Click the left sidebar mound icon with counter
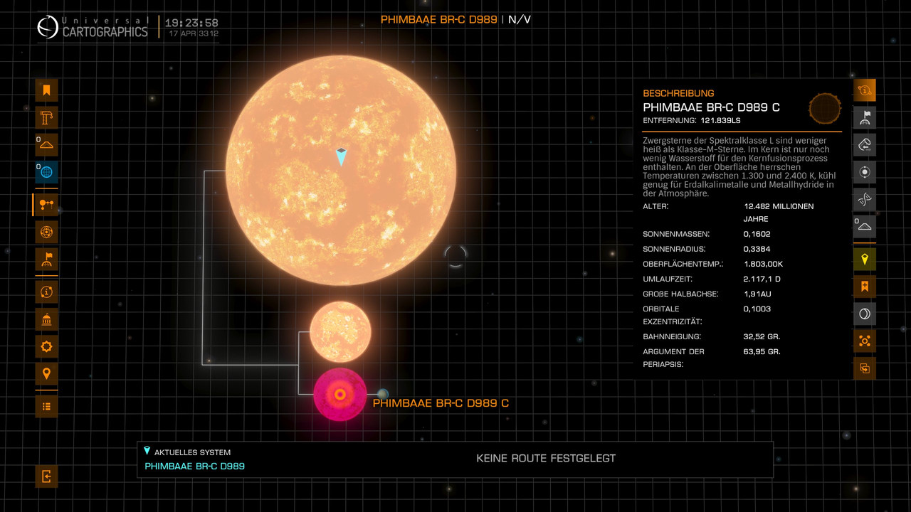The image size is (911, 512). (46, 144)
